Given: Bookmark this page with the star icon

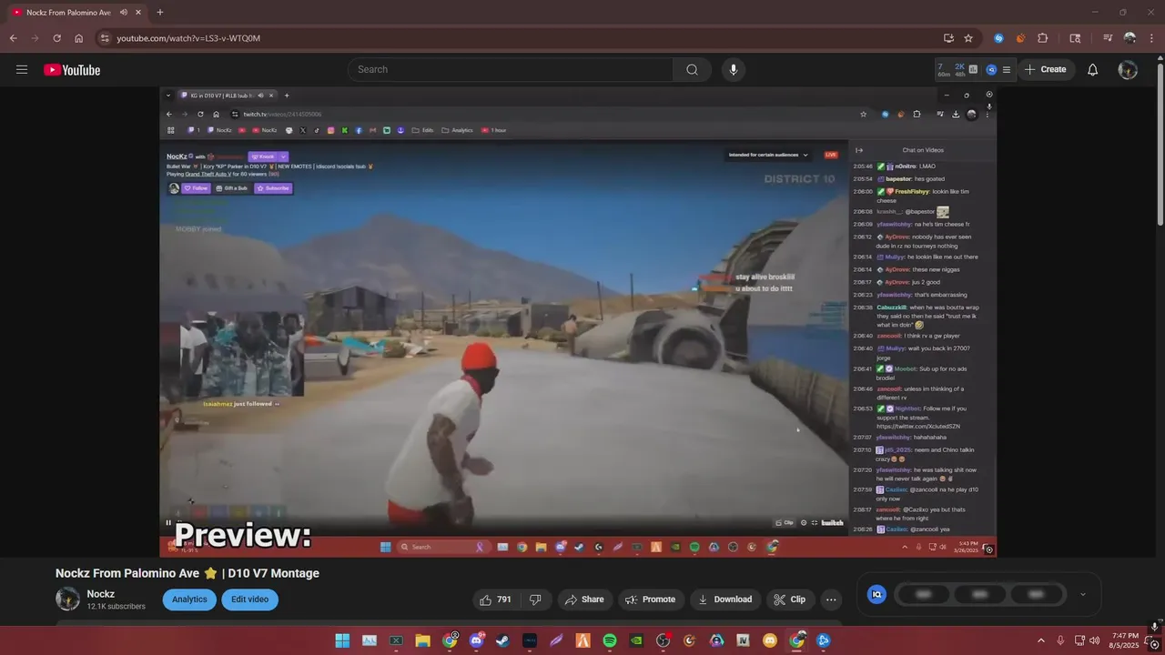Looking at the screenshot, I should [x=968, y=38].
